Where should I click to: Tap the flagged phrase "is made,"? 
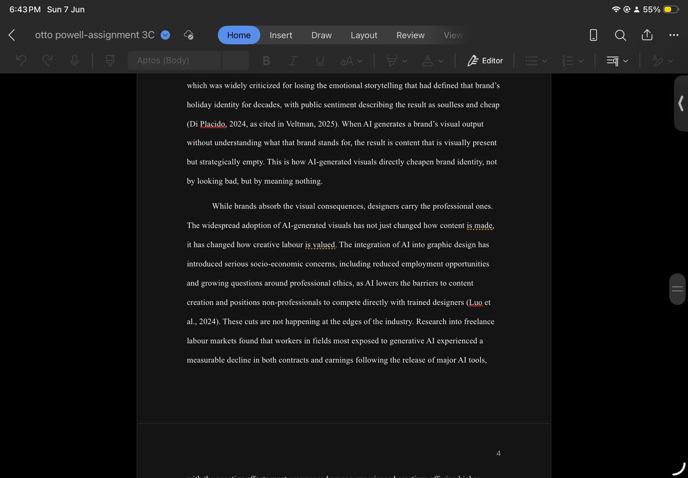(x=480, y=225)
